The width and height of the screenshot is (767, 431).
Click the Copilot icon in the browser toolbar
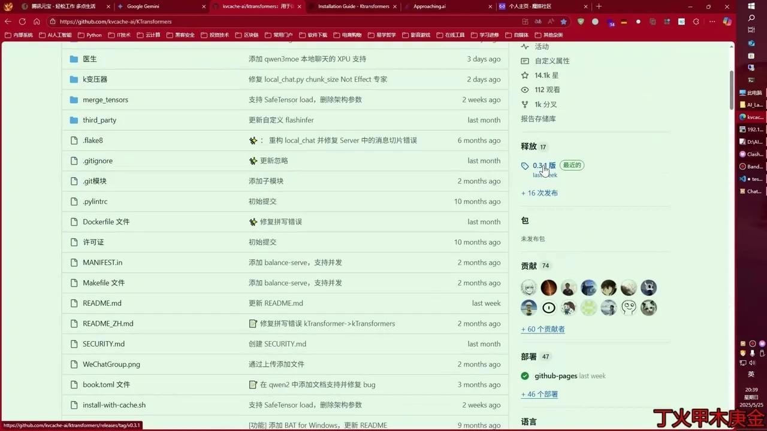[x=727, y=22]
